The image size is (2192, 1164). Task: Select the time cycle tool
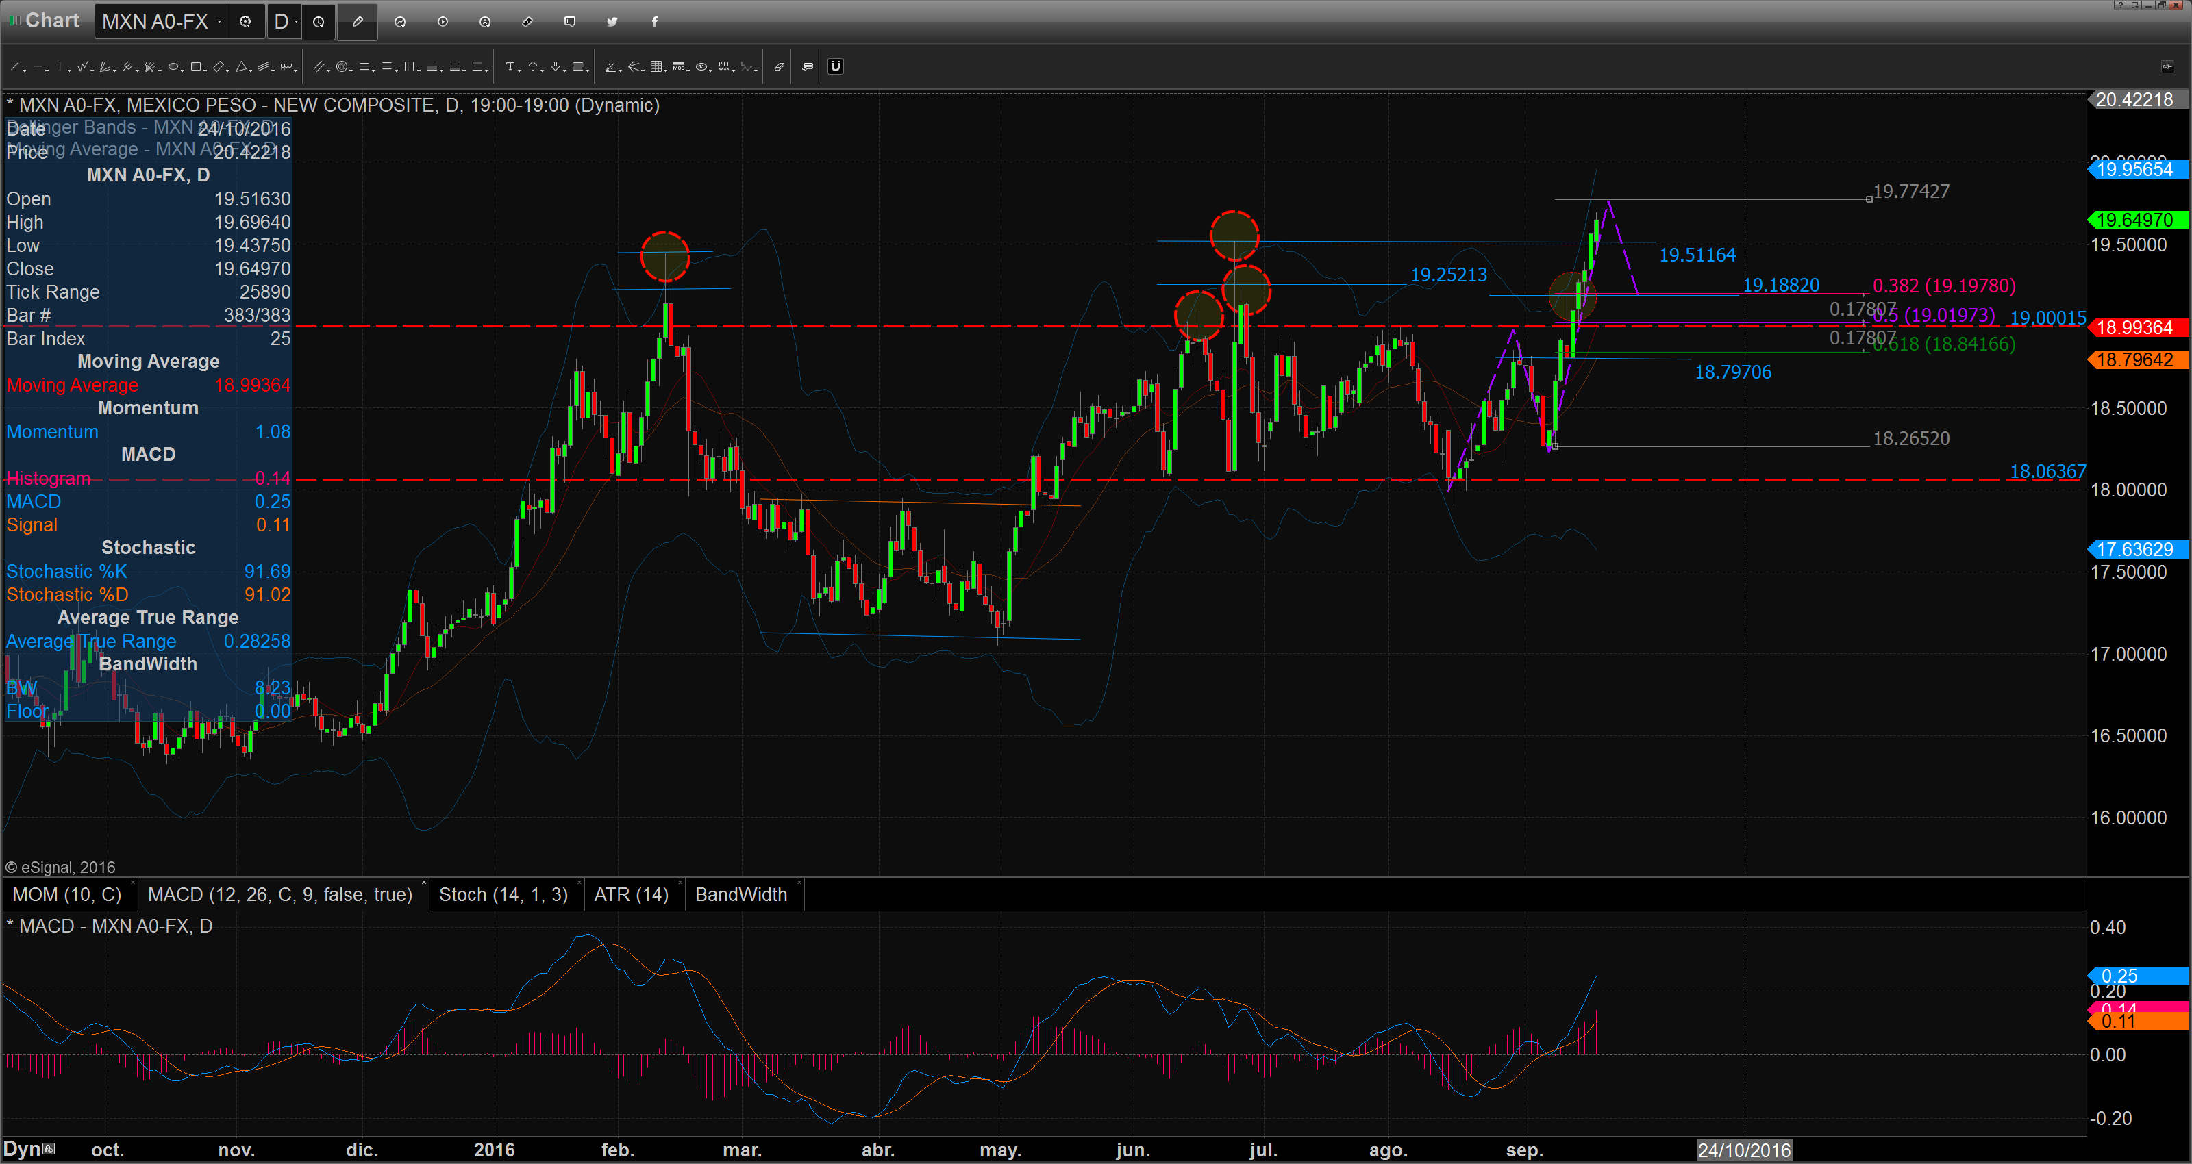[x=286, y=66]
